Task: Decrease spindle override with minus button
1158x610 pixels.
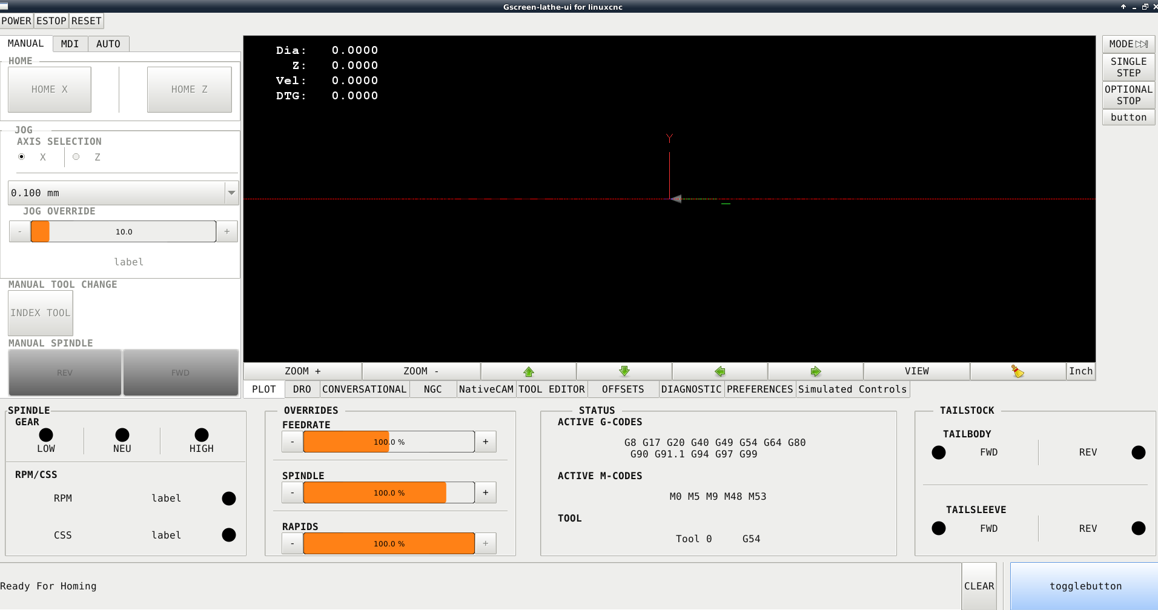Action: coord(293,492)
